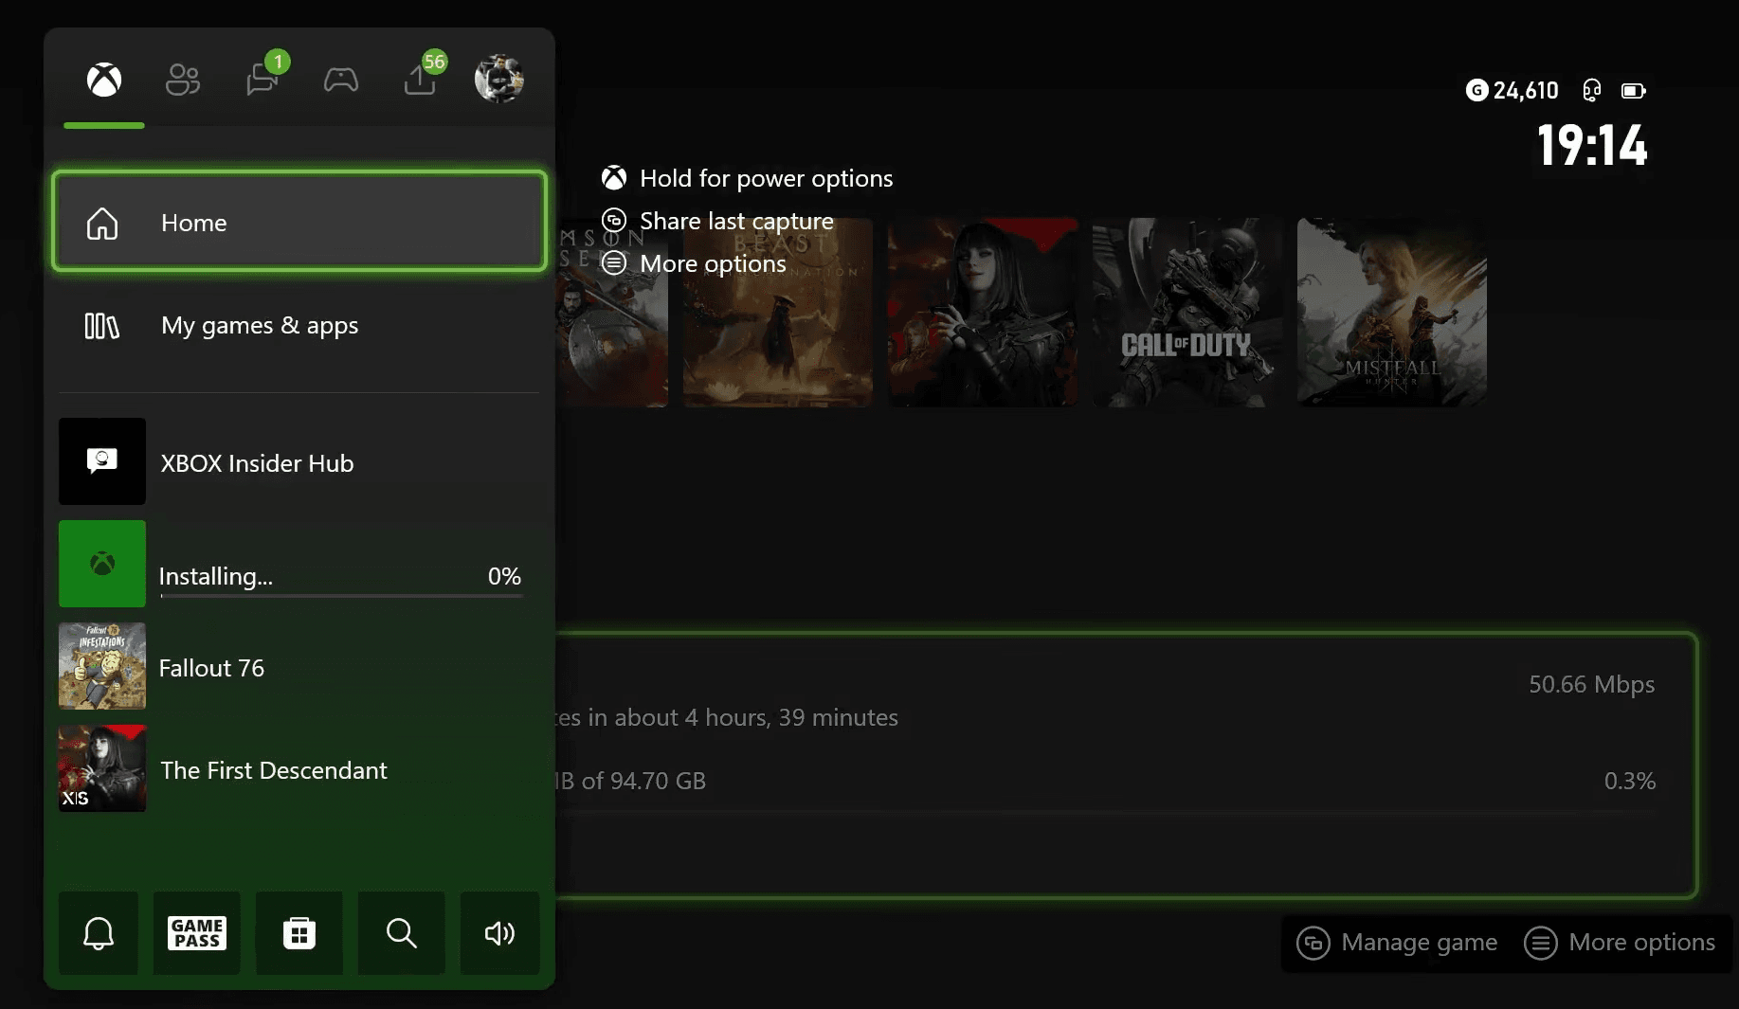Launch The First Descendant from recent list
1739x1009 pixels.
(x=299, y=769)
